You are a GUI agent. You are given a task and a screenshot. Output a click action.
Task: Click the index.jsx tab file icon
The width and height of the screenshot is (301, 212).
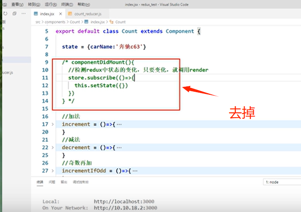(36, 14)
